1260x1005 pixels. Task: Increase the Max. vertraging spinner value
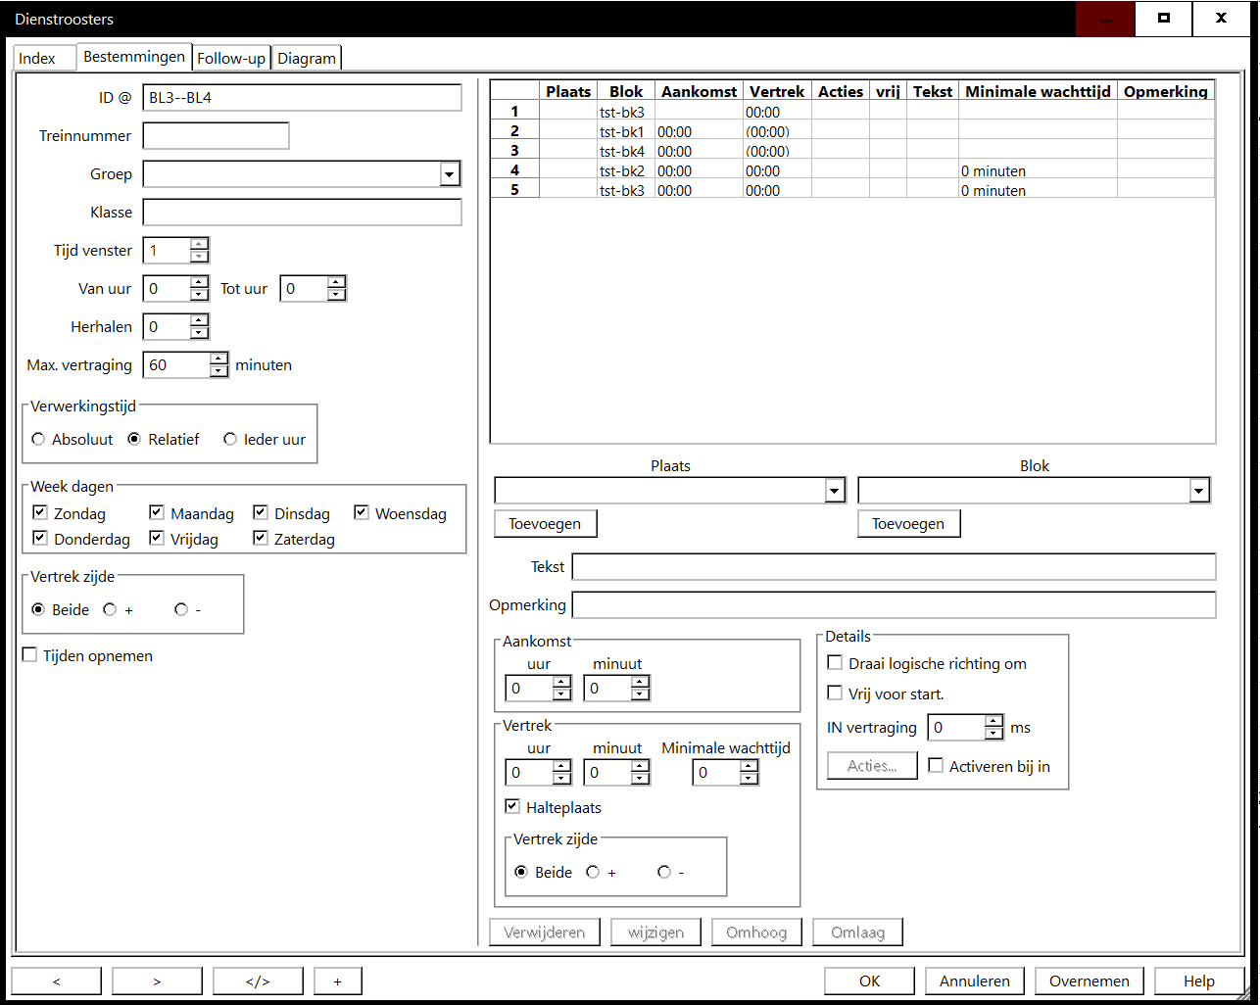(x=219, y=359)
